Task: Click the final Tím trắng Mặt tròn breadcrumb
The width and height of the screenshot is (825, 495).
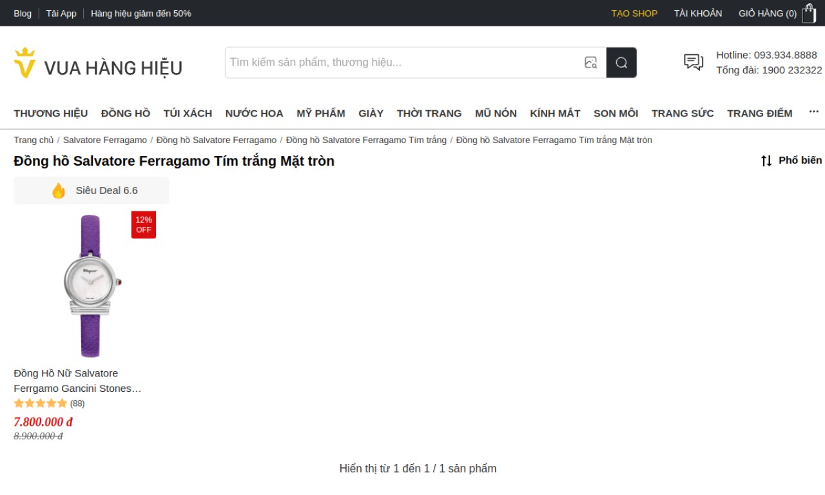Action: [x=554, y=140]
